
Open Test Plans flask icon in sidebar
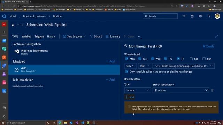click(4, 74)
